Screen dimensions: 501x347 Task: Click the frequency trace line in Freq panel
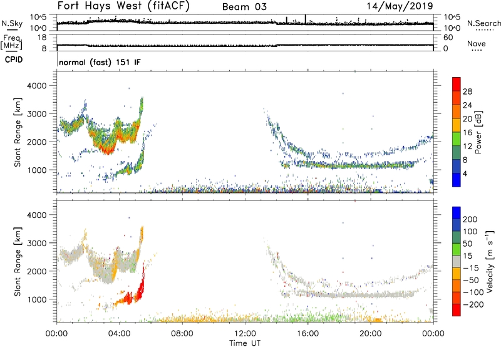245,45
